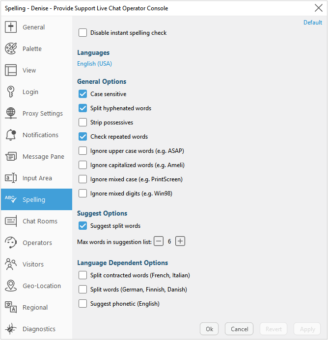Image resolution: width=328 pixels, height=340 pixels.
Task: Click the Apply button
Action: tap(307, 329)
